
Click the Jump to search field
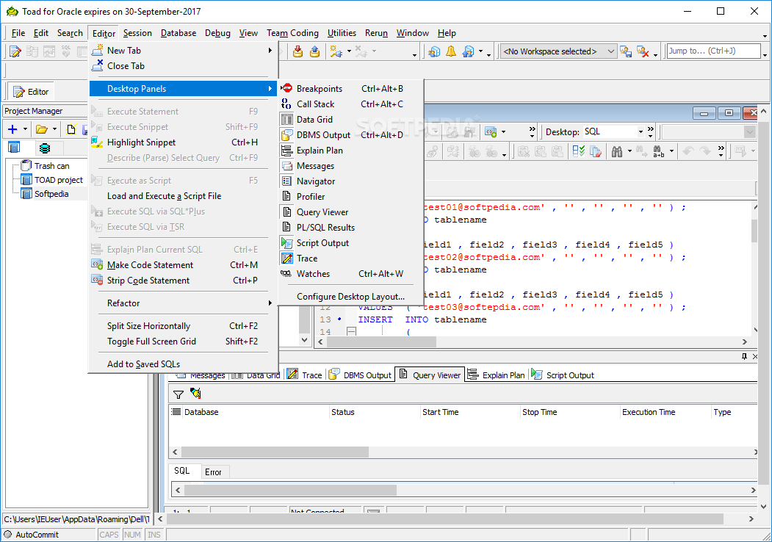(713, 51)
